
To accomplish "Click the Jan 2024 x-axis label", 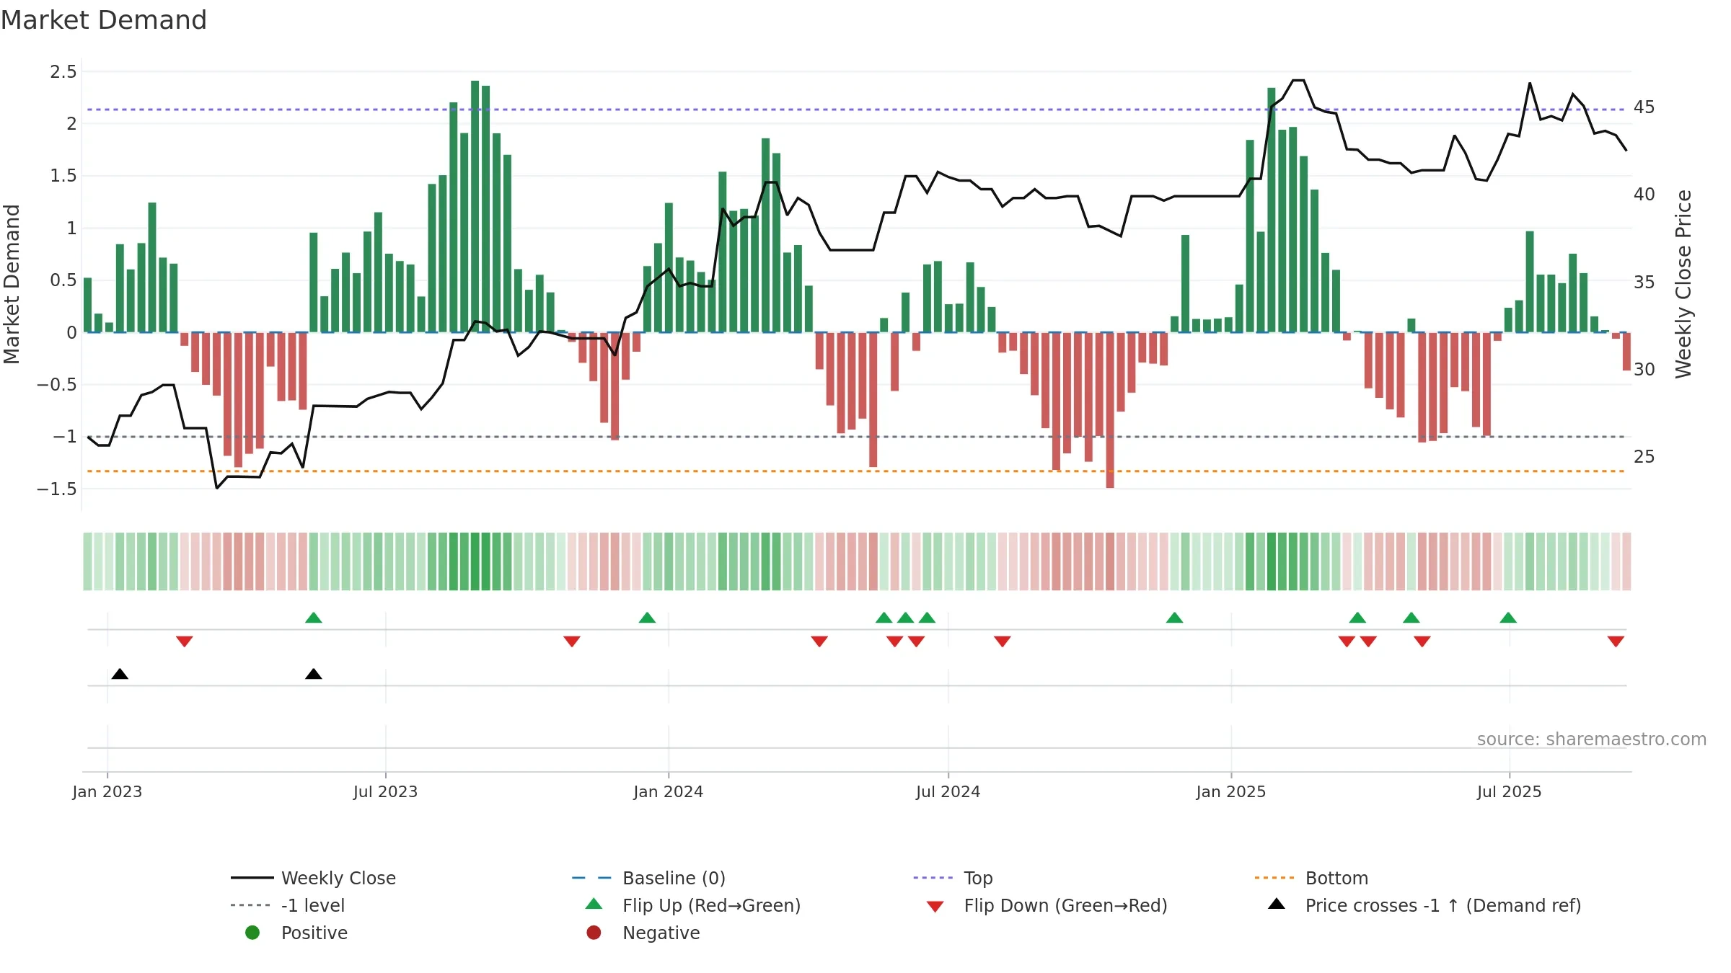I will coord(669,791).
